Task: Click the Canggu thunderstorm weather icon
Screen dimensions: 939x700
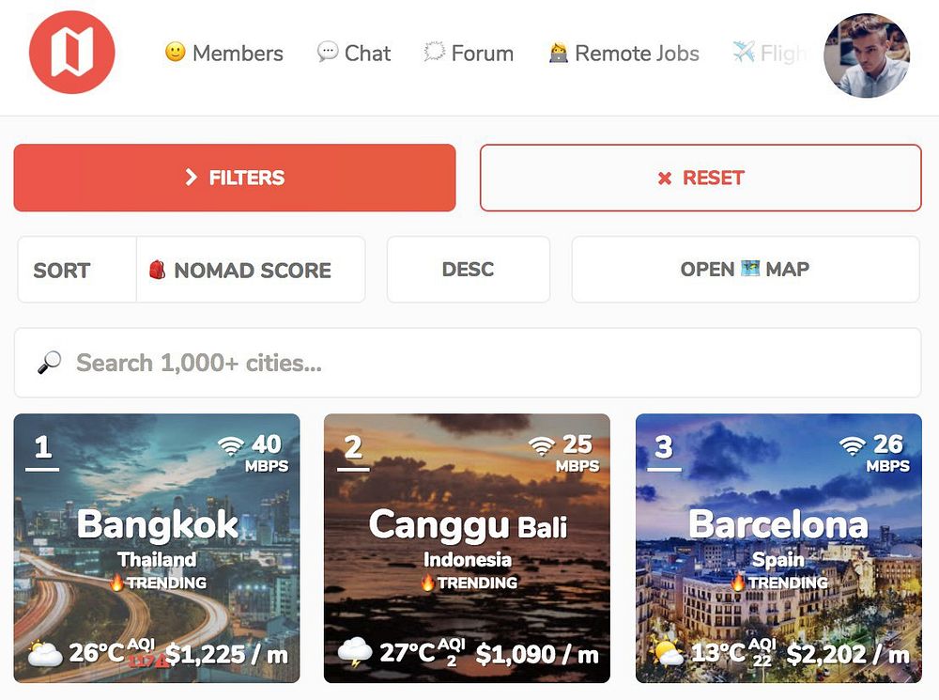Action: (x=355, y=653)
